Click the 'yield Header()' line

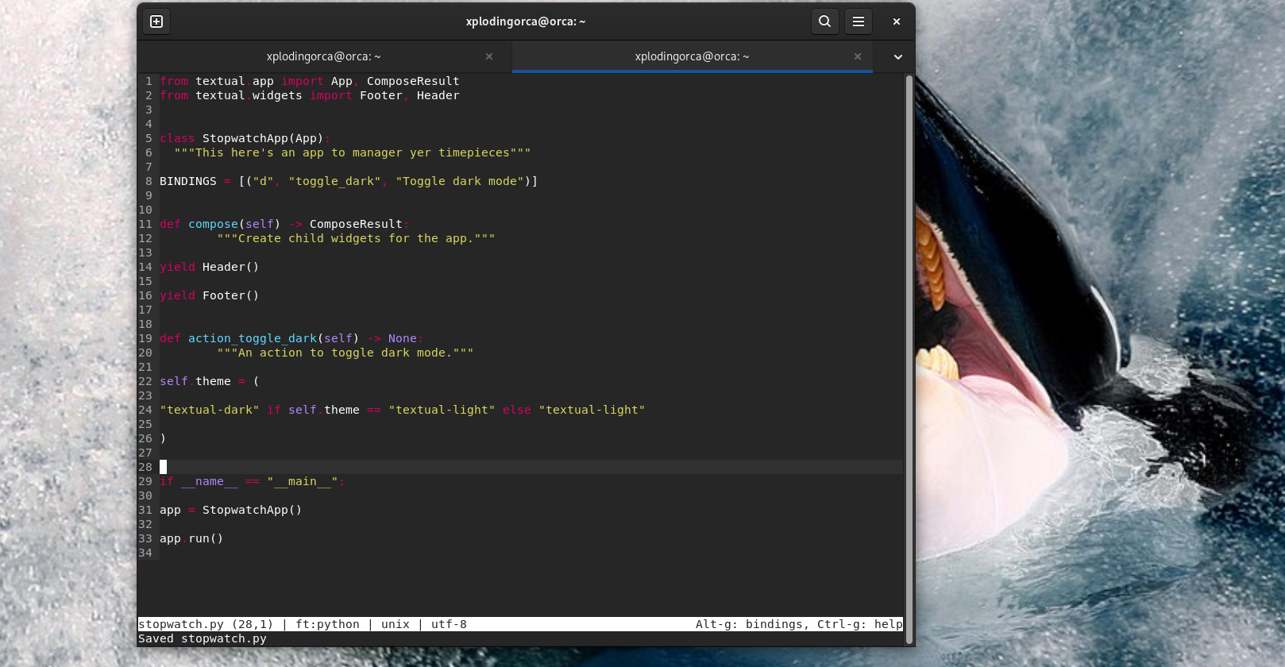210,267
